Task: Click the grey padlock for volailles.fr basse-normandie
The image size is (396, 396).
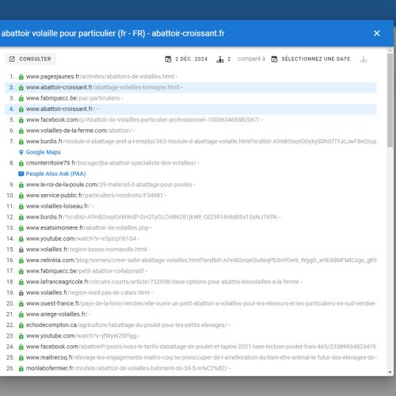Action: pos(21,249)
